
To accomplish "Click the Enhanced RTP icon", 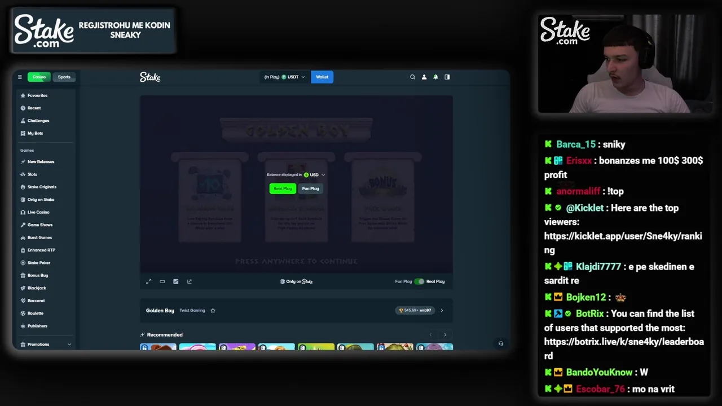I will 23,250.
